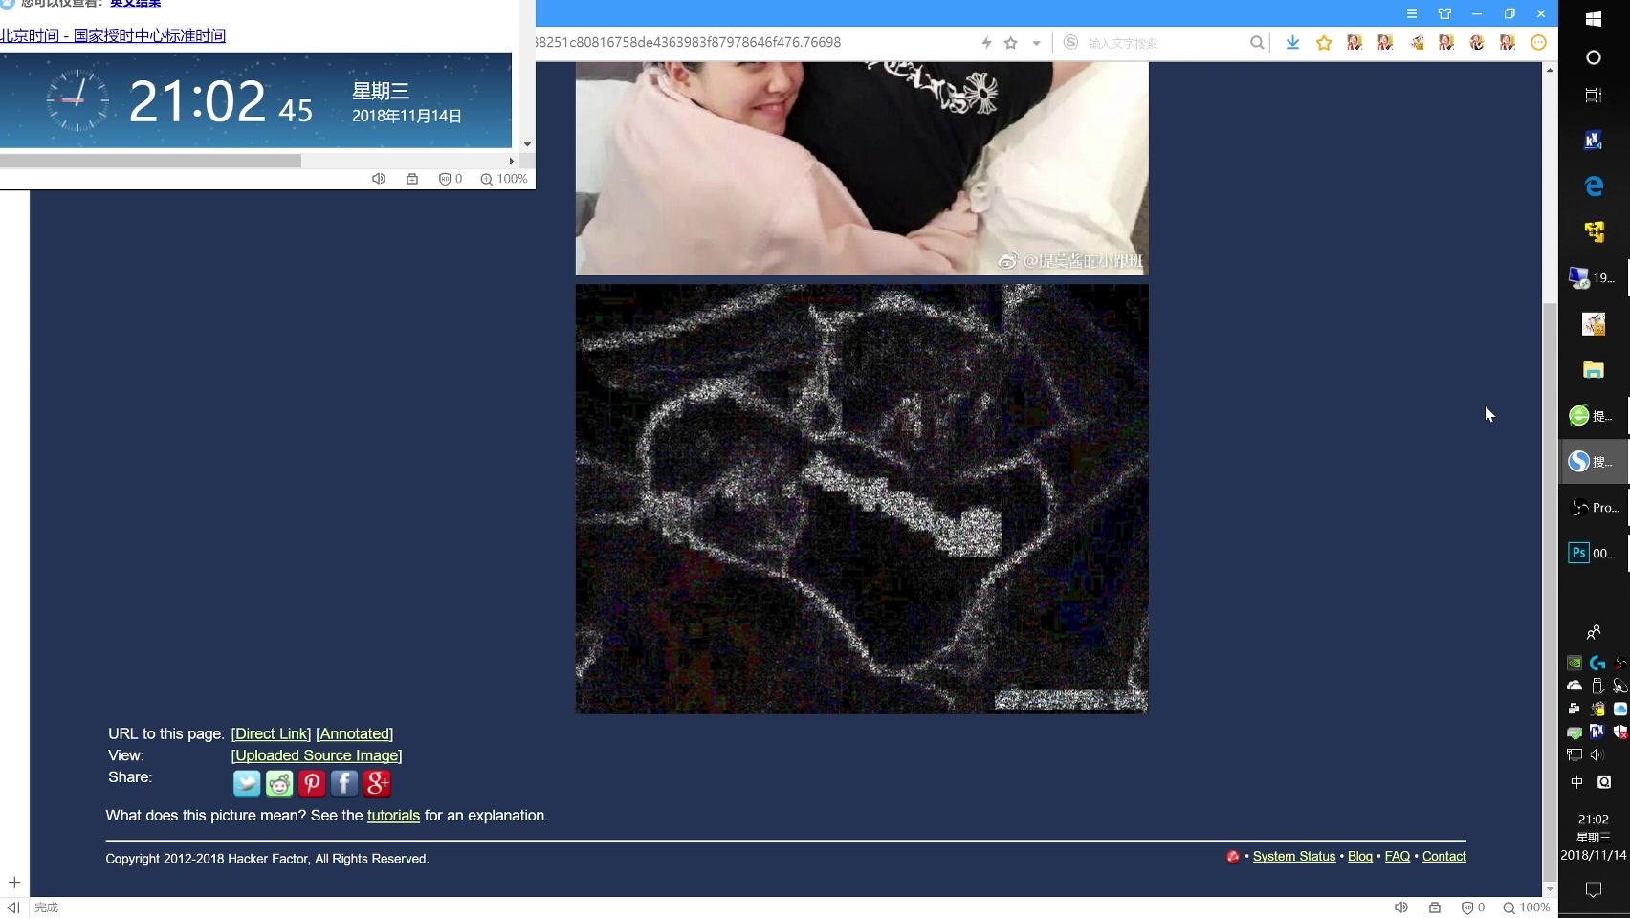The width and height of the screenshot is (1630, 918).
Task: Click the lightning speed-mode icon in address bar
Action: point(987,42)
